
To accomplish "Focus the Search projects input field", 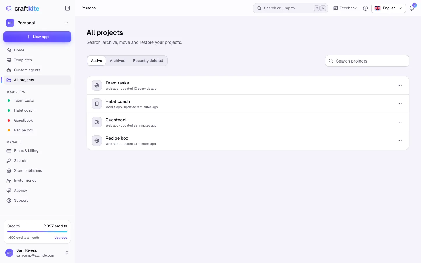I will click(367, 61).
